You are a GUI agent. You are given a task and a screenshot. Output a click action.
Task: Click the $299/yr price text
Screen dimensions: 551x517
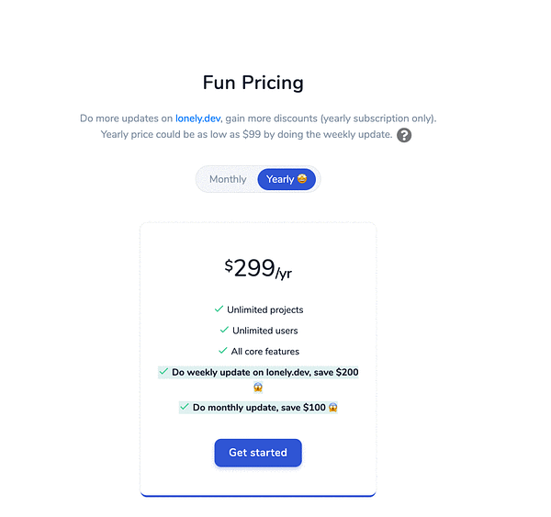258,268
